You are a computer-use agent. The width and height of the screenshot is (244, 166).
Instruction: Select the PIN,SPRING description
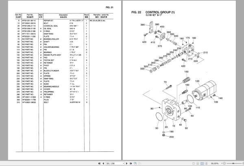click(49, 92)
